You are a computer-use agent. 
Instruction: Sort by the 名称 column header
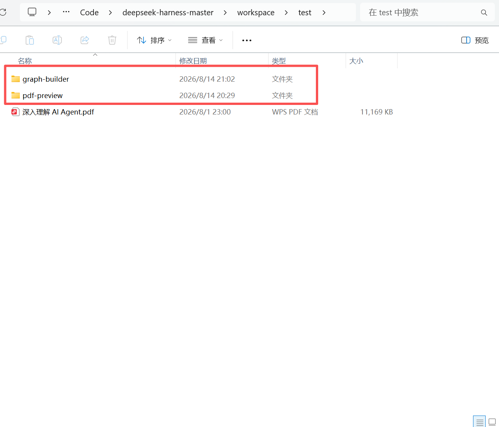pos(25,61)
